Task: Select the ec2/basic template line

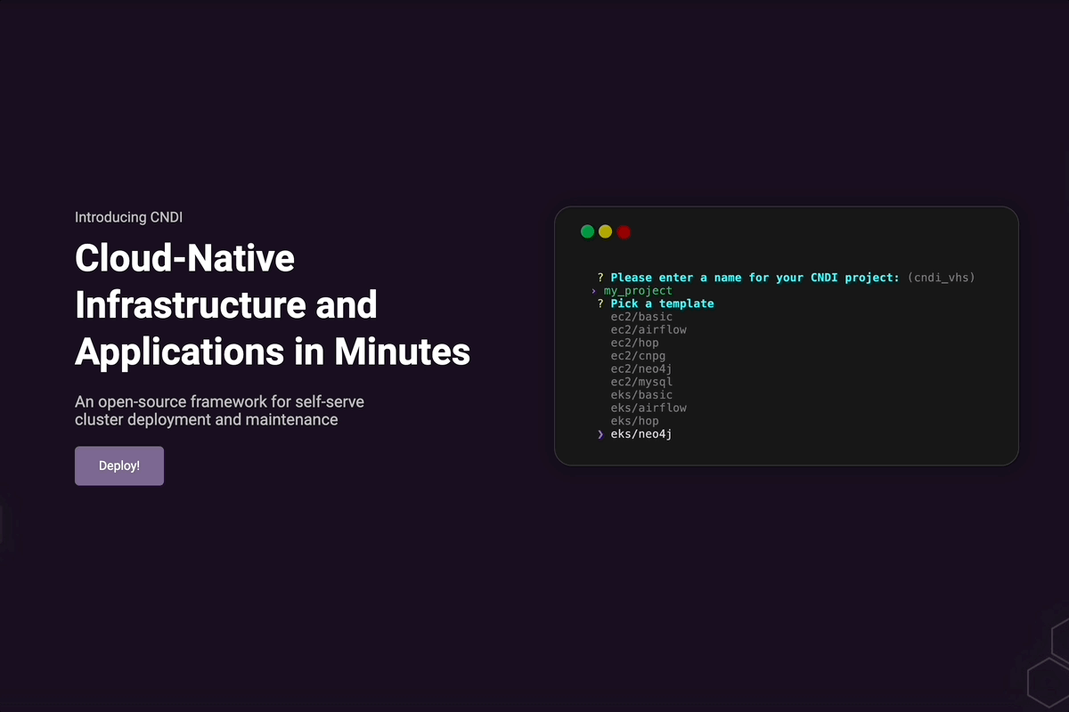Action: (641, 317)
